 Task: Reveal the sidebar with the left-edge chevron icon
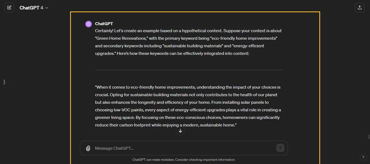(x=4, y=82)
